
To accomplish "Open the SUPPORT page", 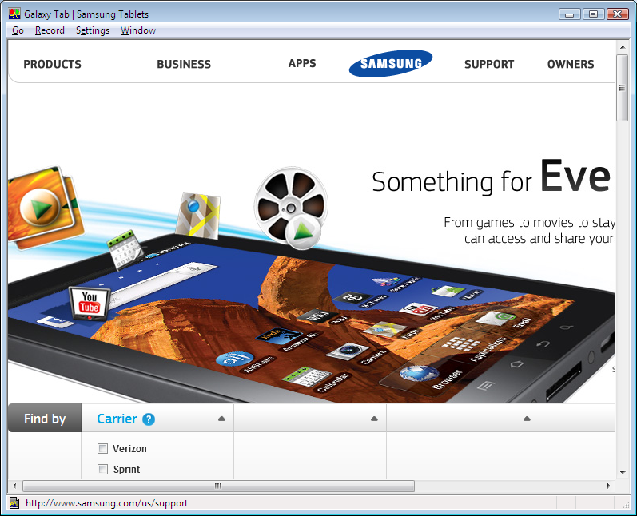I will click(x=489, y=64).
